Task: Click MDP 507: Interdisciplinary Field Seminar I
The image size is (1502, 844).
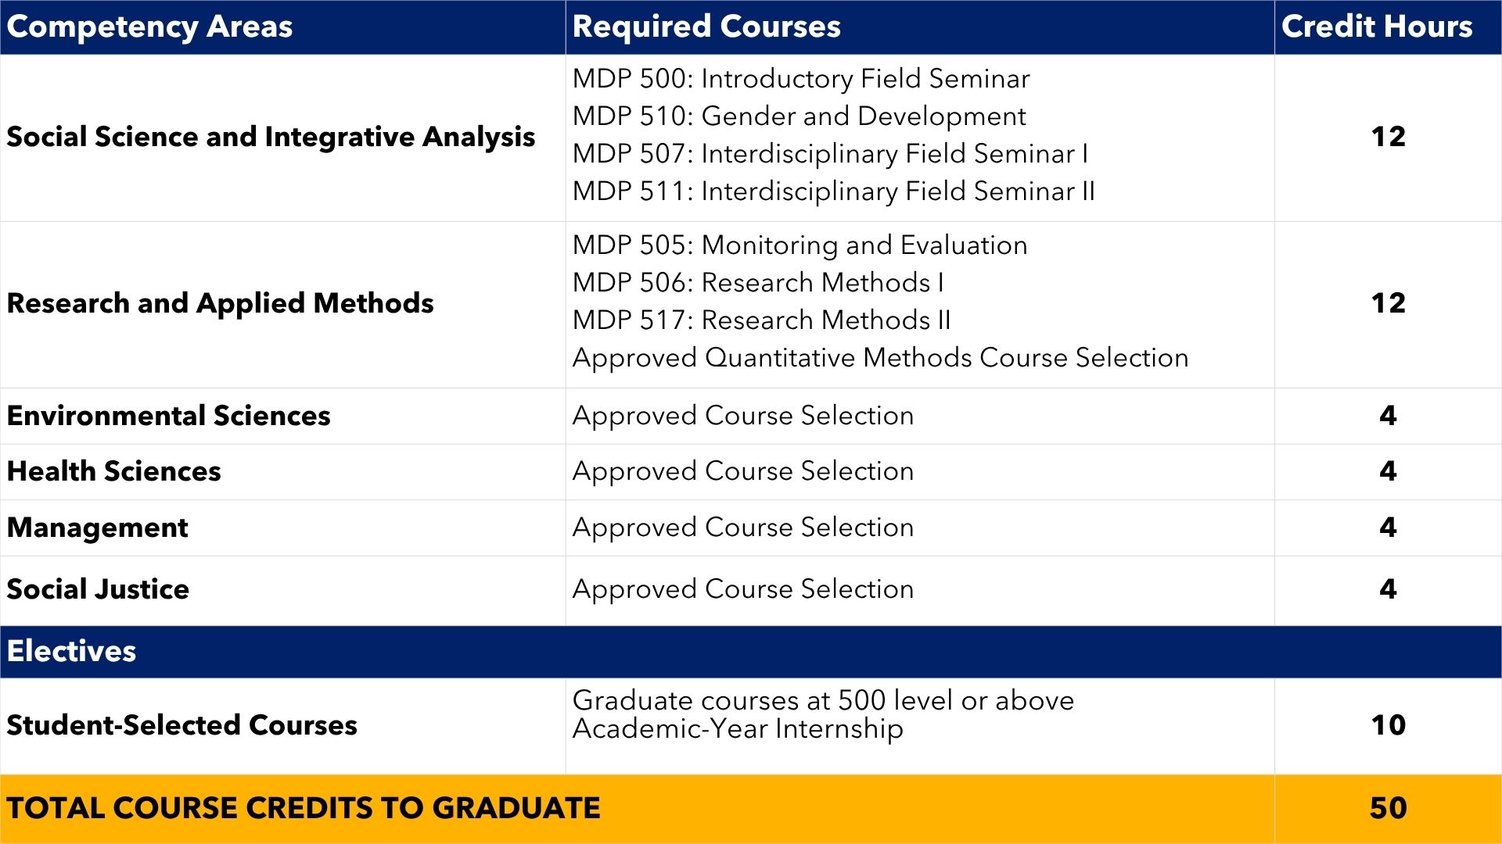Action: [x=830, y=154]
